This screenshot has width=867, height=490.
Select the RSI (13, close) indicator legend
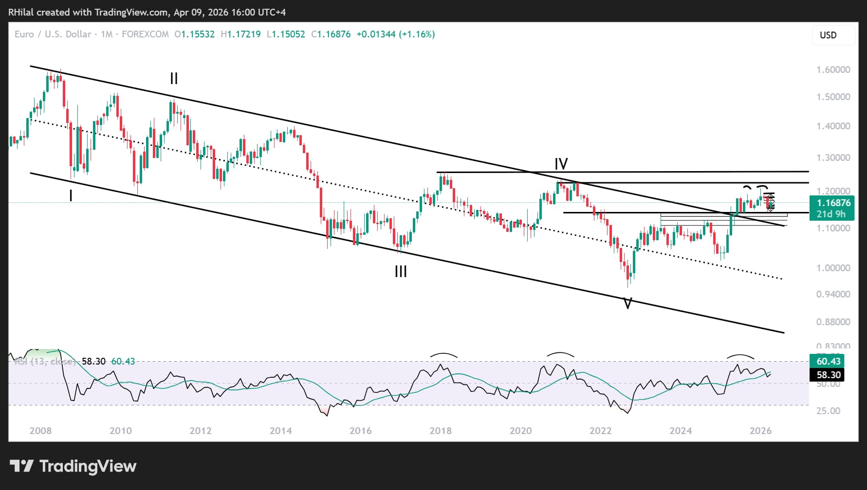pyautogui.click(x=45, y=361)
